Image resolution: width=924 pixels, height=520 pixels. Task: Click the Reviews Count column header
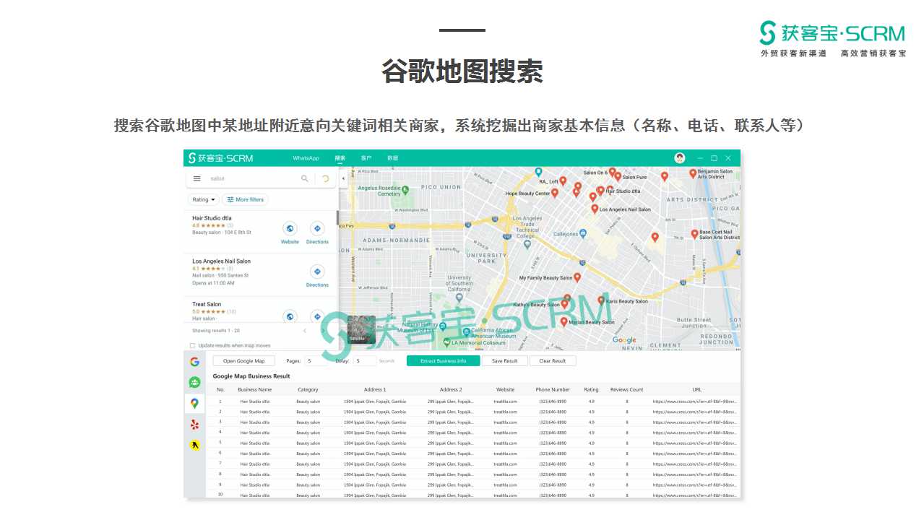tap(626, 390)
